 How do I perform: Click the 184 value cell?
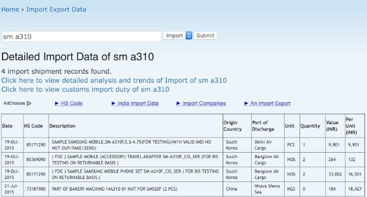[335, 189]
